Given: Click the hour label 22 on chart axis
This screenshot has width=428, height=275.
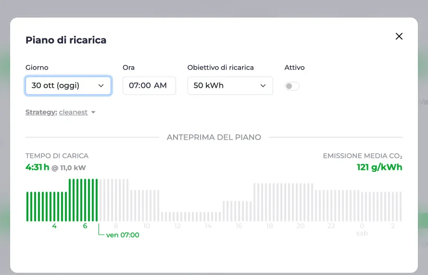Looking at the screenshot, I should click(331, 226).
